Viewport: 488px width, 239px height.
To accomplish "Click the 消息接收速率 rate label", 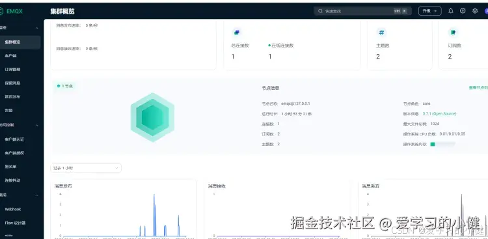I will [68, 49].
